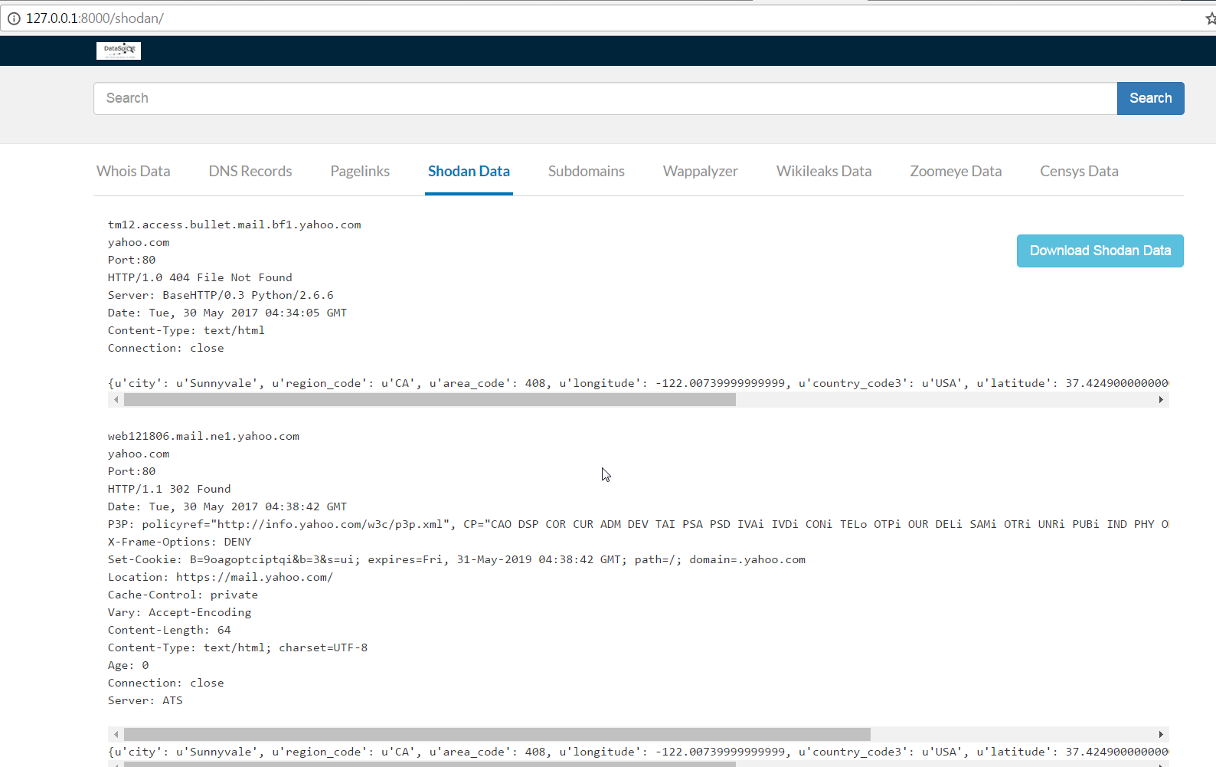Click left arrow of first result scrollbar
The height and width of the screenshot is (767, 1216).
coord(116,400)
